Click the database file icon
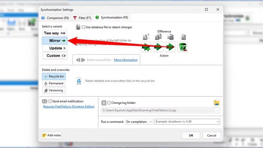The width and height of the screenshot is (263, 148). coord(78,27)
